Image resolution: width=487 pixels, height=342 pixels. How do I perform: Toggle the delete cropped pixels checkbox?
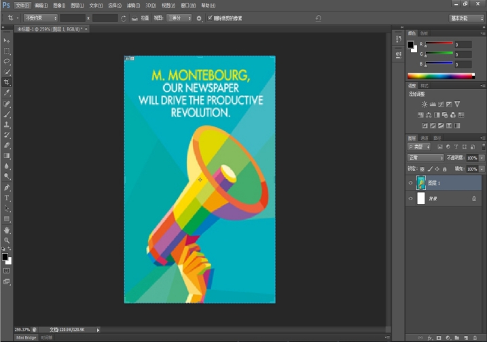click(x=209, y=18)
